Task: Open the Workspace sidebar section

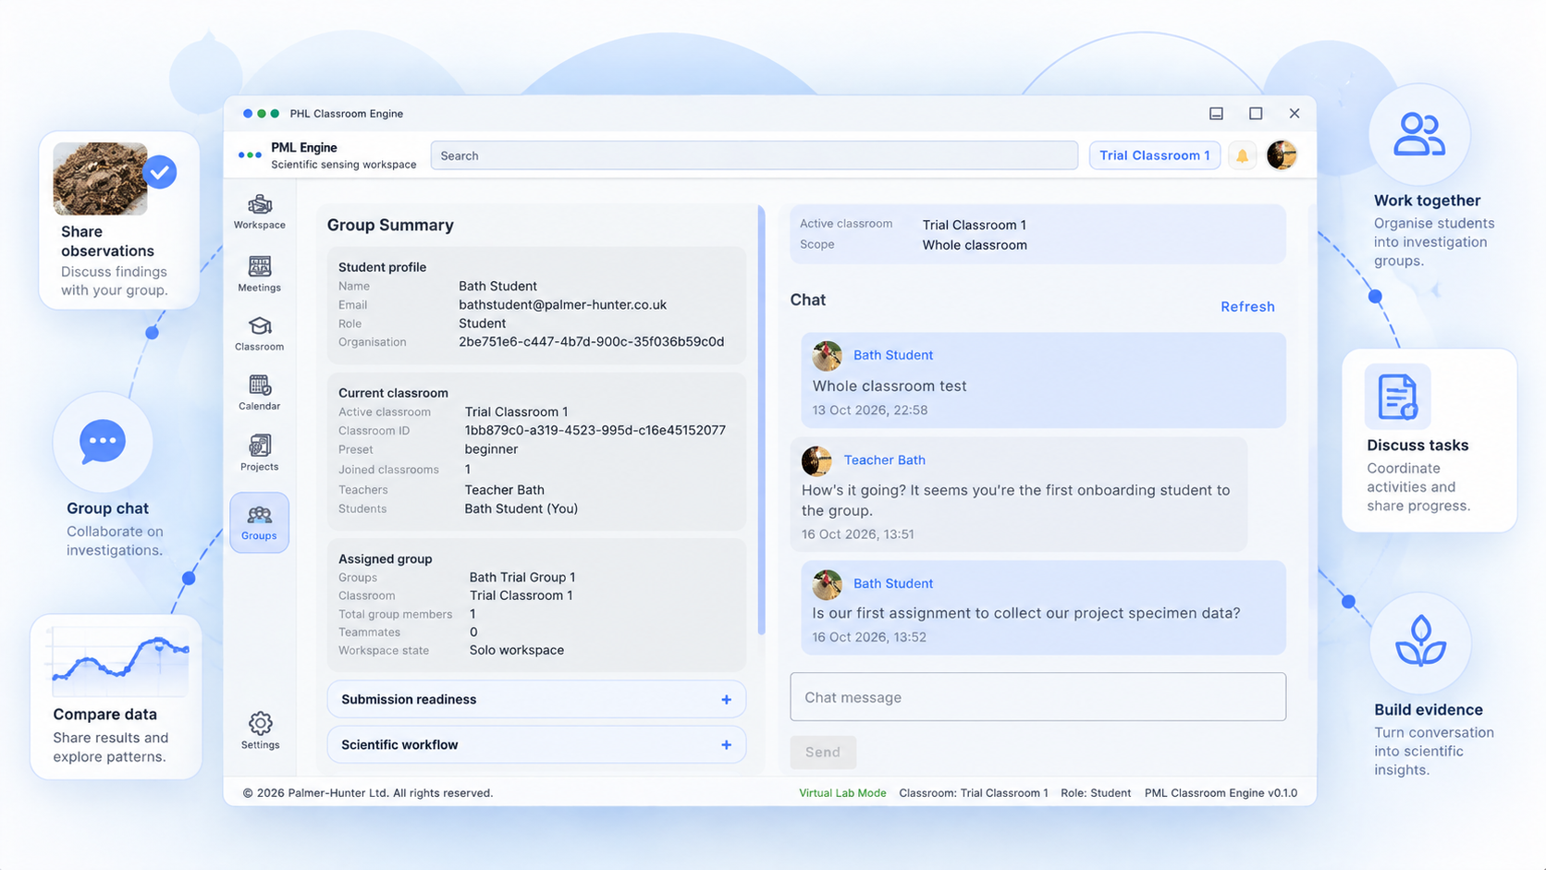Action: [259, 212]
